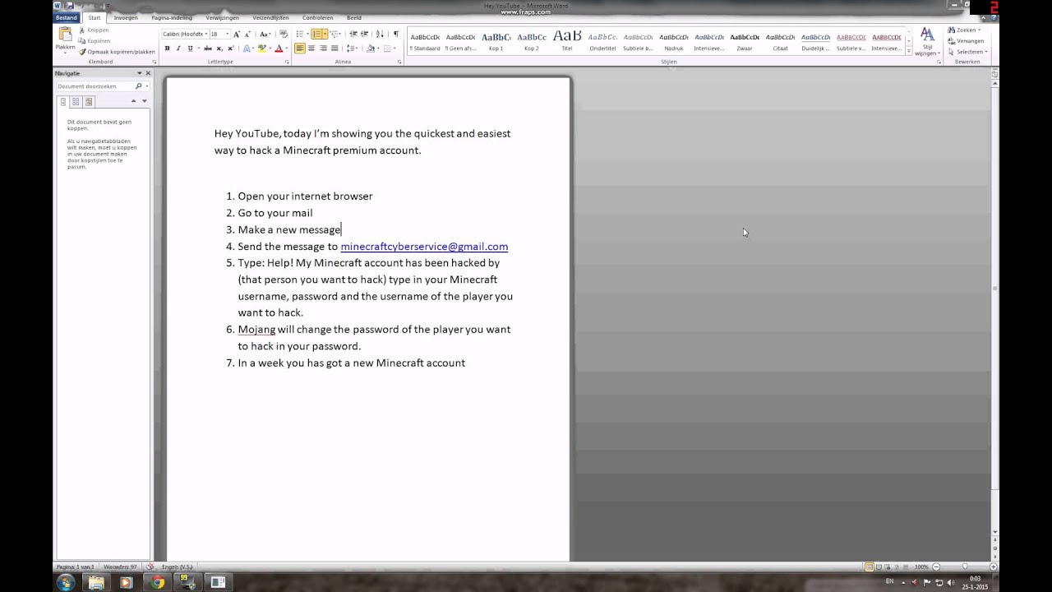Clear all formatting with the eraser icon
The height and width of the screenshot is (592, 1052).
[284, 35]
